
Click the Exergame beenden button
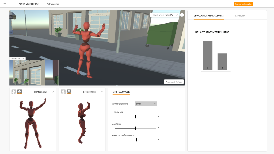coord(243,4)
